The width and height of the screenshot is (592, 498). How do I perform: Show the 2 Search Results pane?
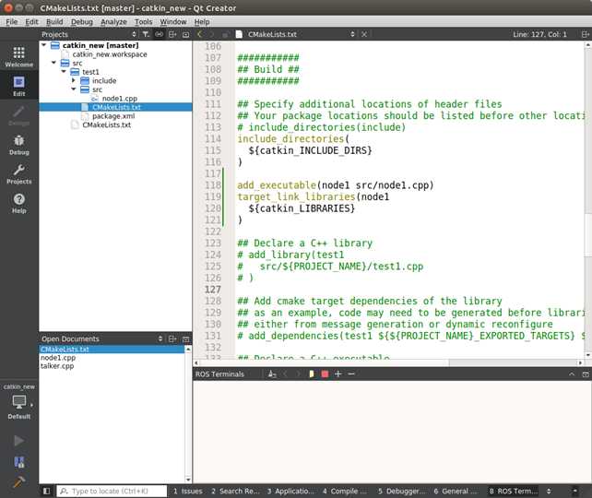235,491
